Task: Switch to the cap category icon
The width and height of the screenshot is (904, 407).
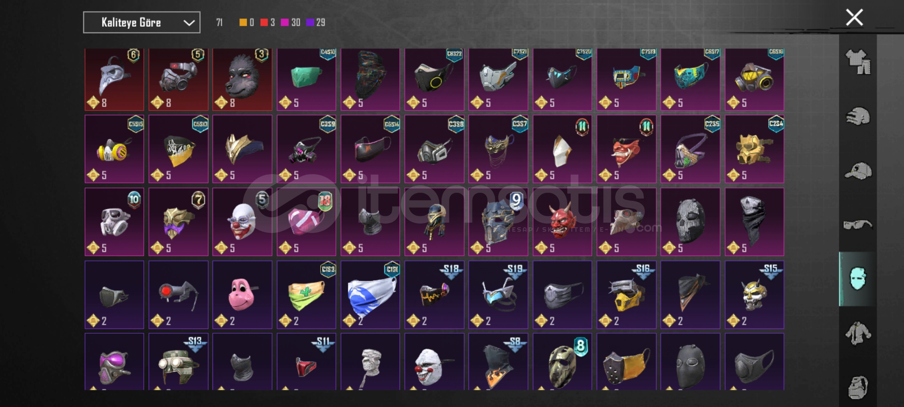Action: click(858, 171)
